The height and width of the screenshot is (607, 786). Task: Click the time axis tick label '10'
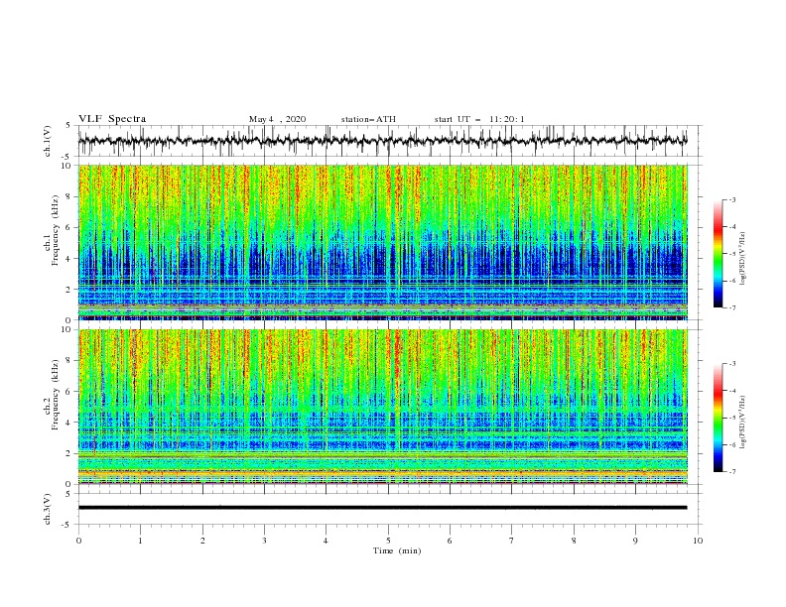click(x=698, y=541)
